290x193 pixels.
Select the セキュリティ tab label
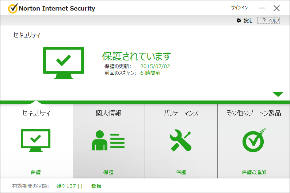point(36,113)
